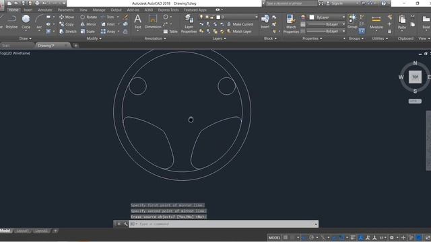Toggle grid display in status bar

coord(286,237)
